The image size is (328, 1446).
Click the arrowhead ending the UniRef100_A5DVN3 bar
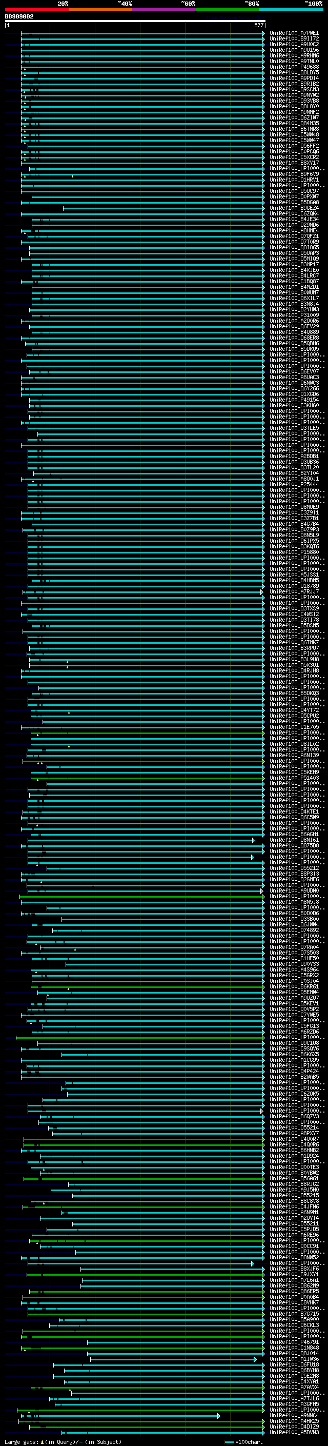tap(263, 1433)
